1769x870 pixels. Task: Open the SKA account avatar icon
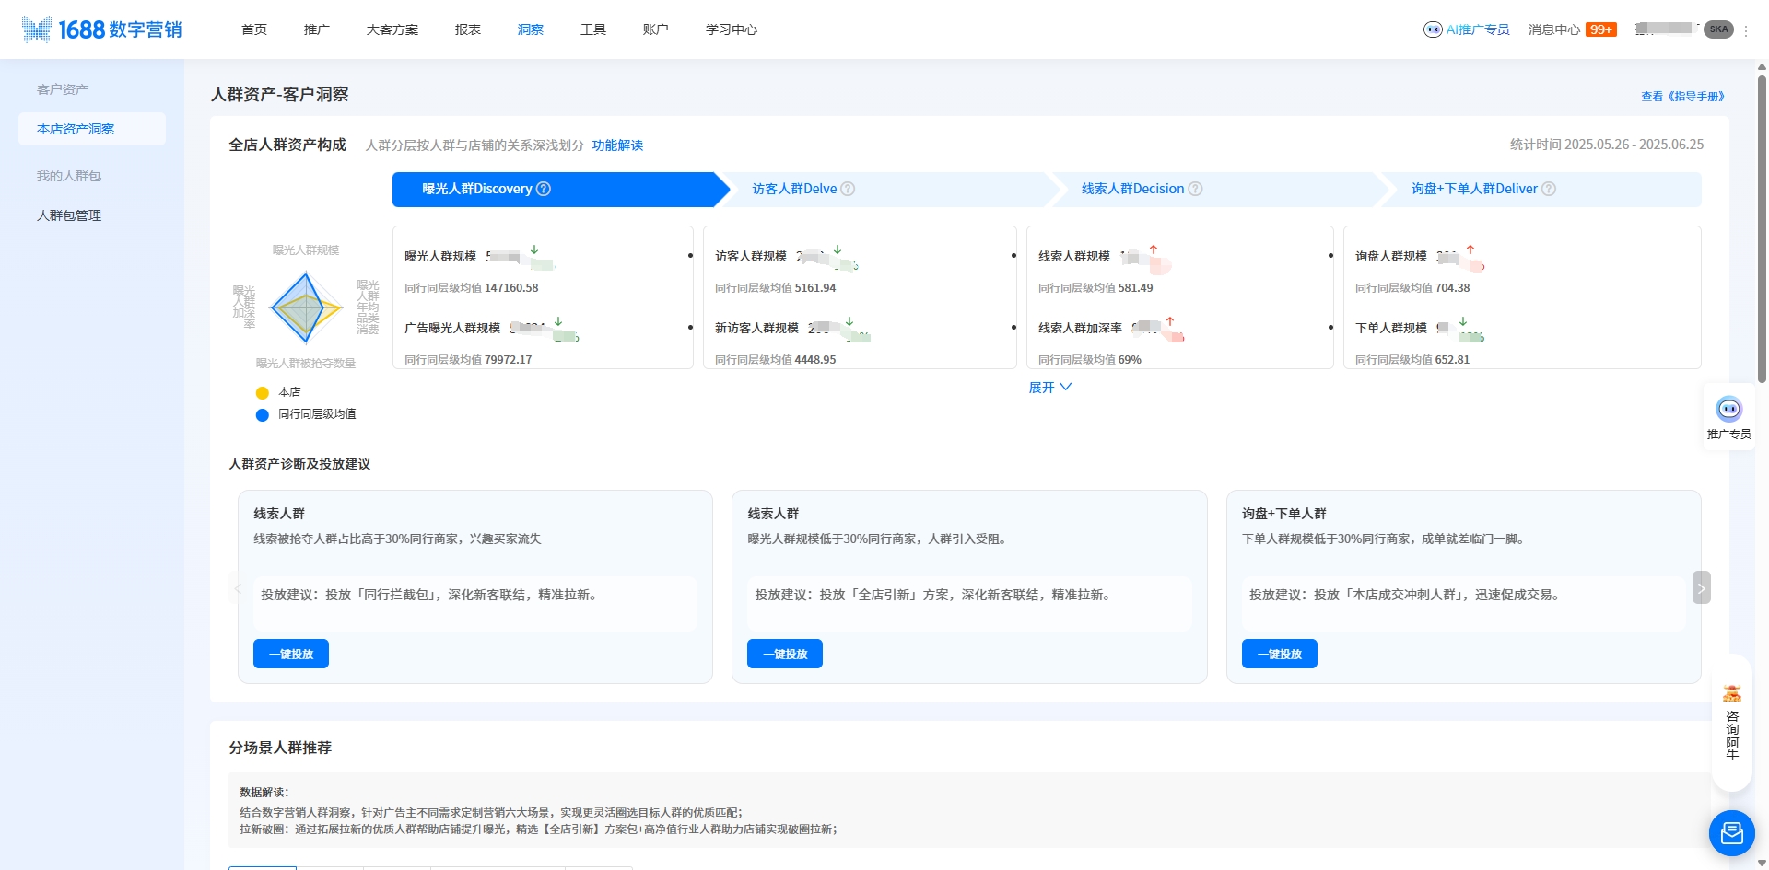[1719, 29]
